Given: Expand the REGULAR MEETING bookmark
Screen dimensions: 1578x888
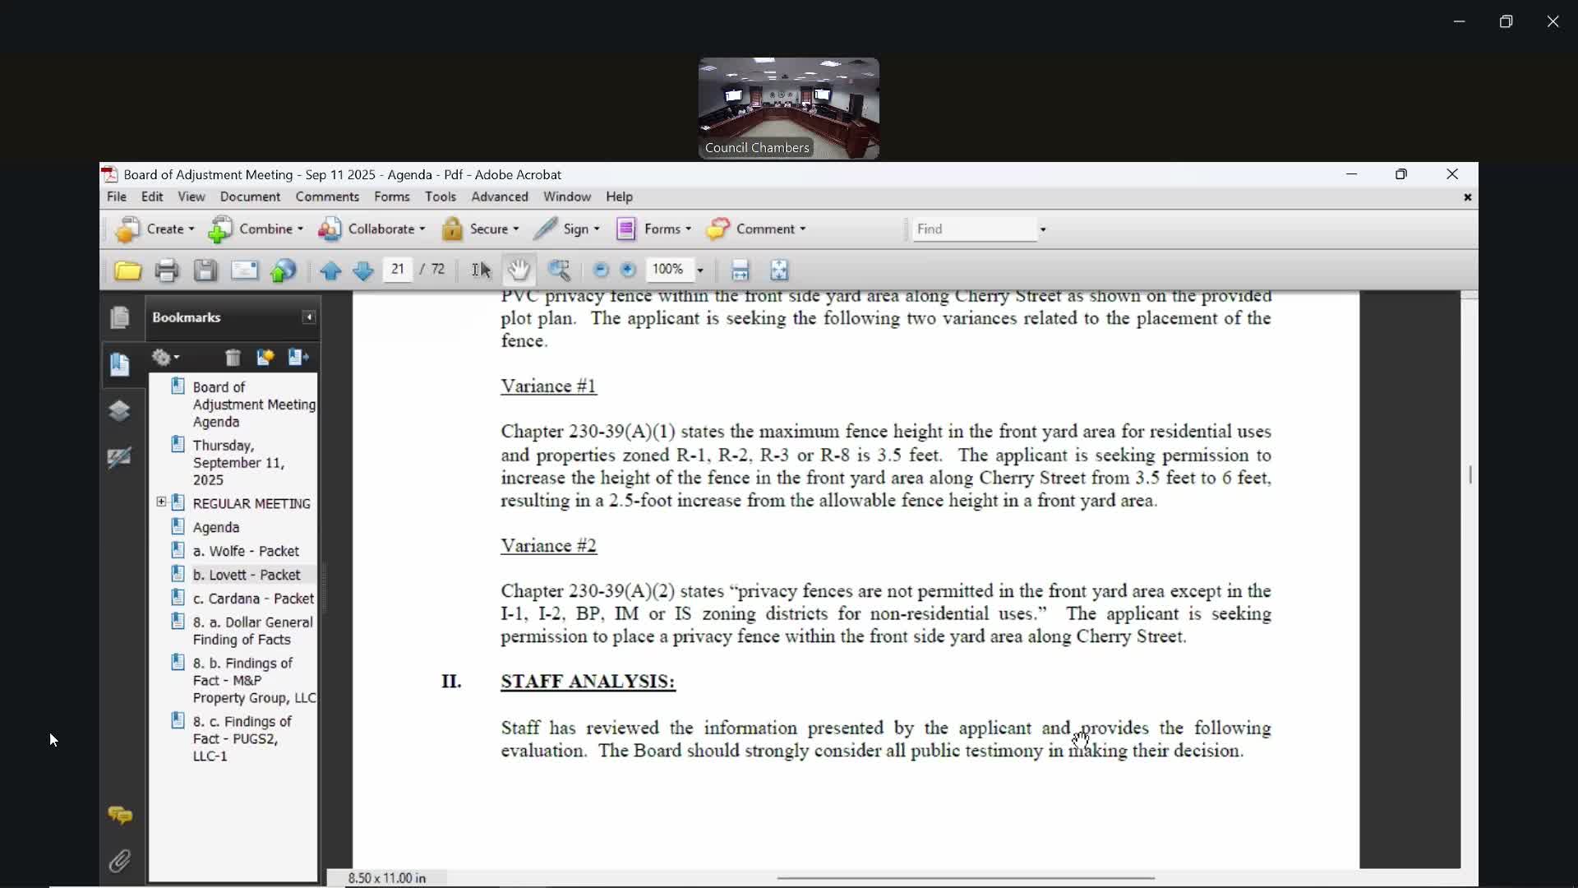Looking at the screenshot, I should 161,502.
